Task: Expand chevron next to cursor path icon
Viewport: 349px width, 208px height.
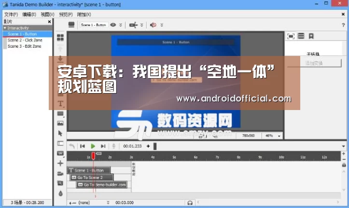Action: pyautogui.click(x=142, y=25)
